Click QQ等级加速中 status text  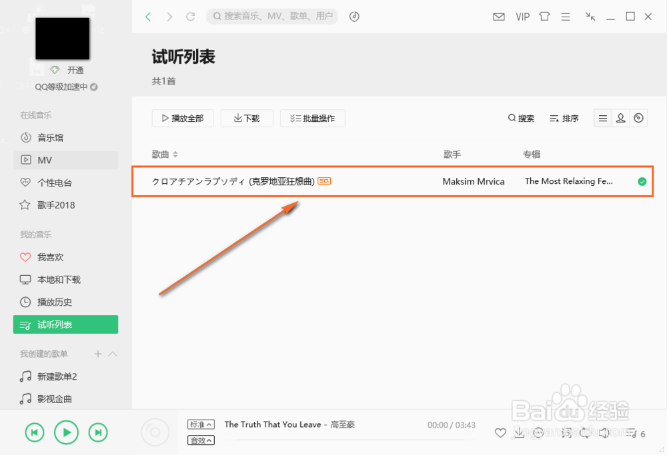click(61, 87)
